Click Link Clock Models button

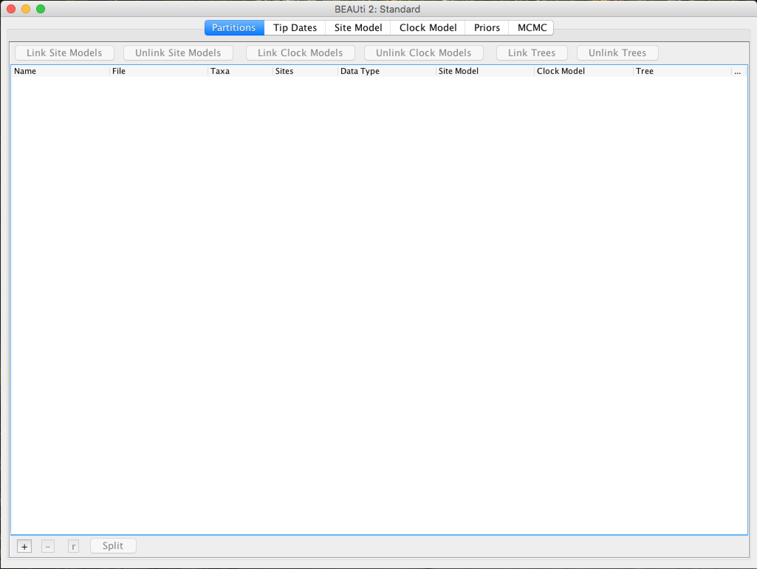(x=300, y=53)
